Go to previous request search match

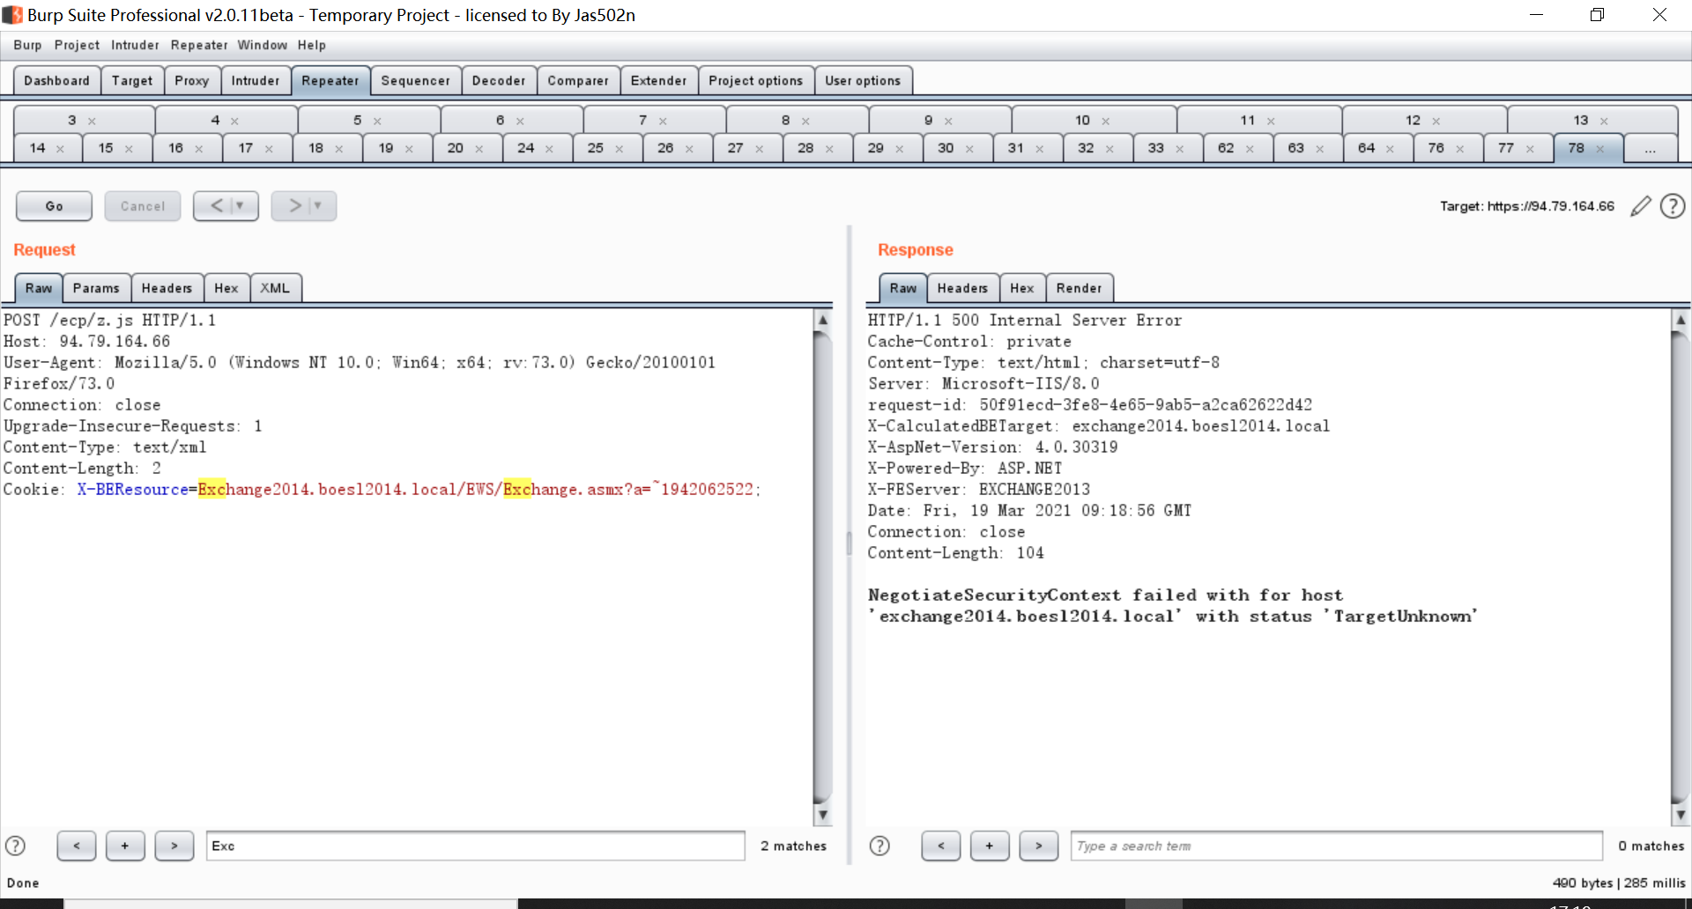tap(77, 846)
